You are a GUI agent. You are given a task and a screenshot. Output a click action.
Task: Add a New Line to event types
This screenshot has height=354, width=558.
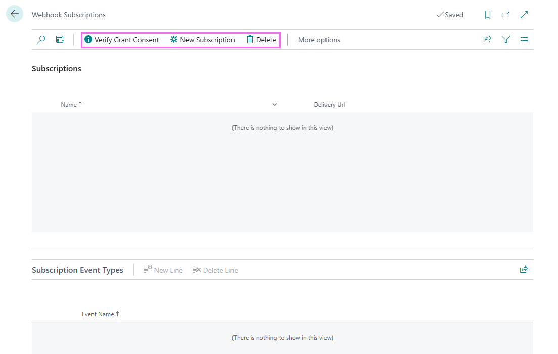coord(163,270)
